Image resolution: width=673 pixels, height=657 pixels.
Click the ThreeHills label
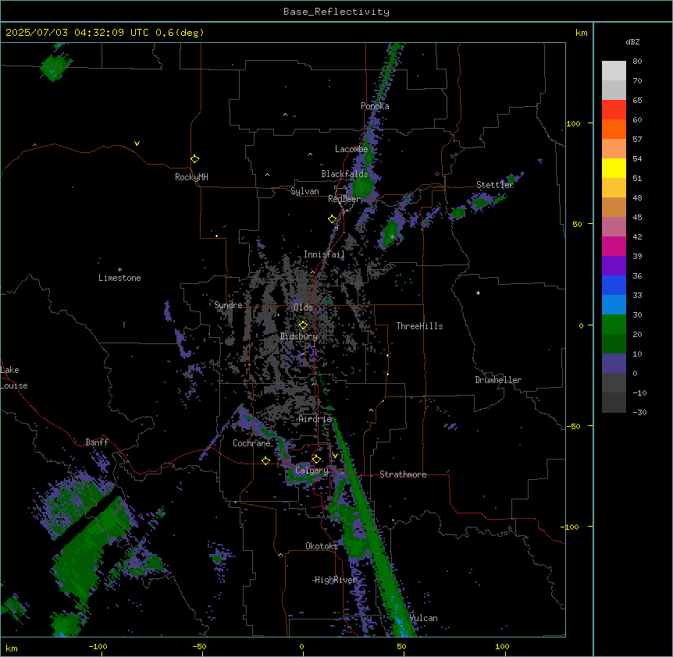tap(420, 326)
